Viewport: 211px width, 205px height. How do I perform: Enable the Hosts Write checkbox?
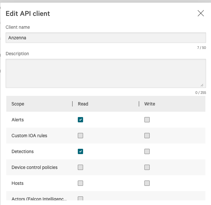(x=147, y=183)
